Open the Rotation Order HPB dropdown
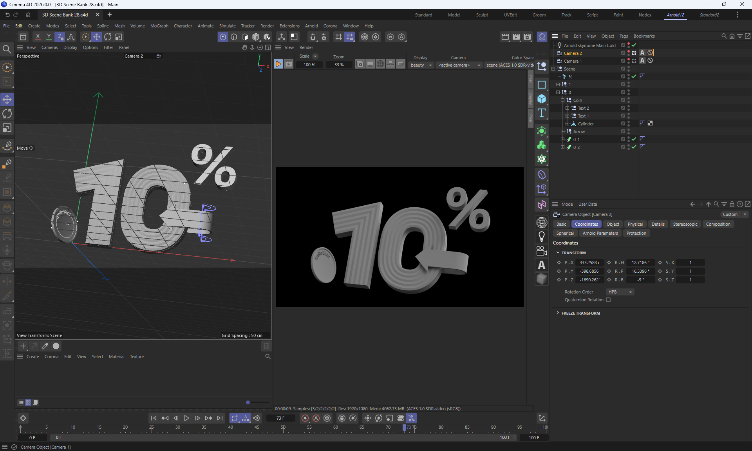Image resolution: width=752 pixels, height=451 pixels. coord(620,292)
